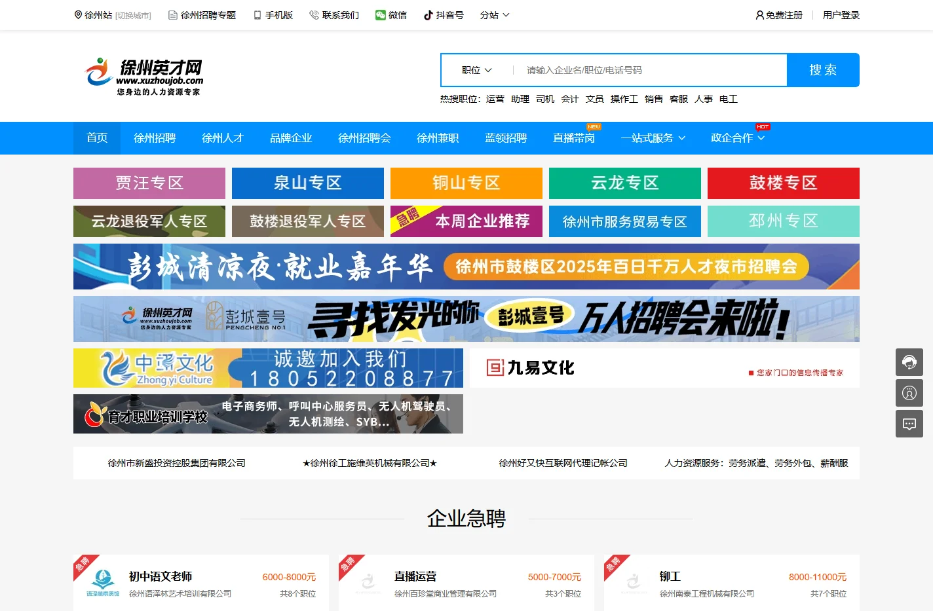The height and width of the screenshot is (611, 933).
Task: Open the customer service headset icon on the right sidebar
Action: point(909,362)
